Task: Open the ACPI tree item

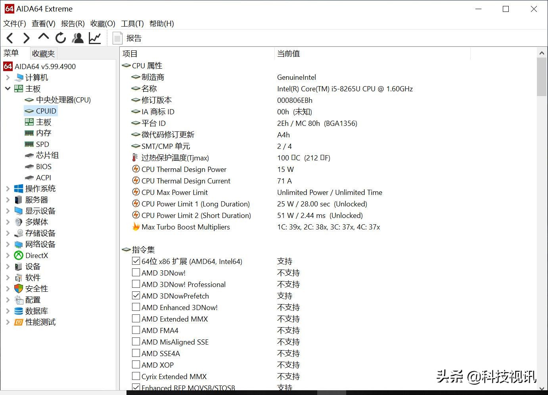Action: tap(38, 177)
